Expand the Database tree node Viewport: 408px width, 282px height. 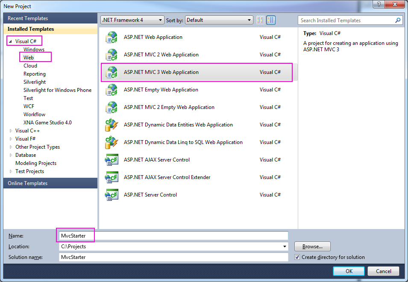tap(11, 155)
